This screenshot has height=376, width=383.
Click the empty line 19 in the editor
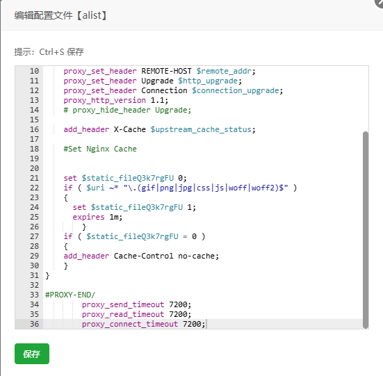(x=203, y=158)
